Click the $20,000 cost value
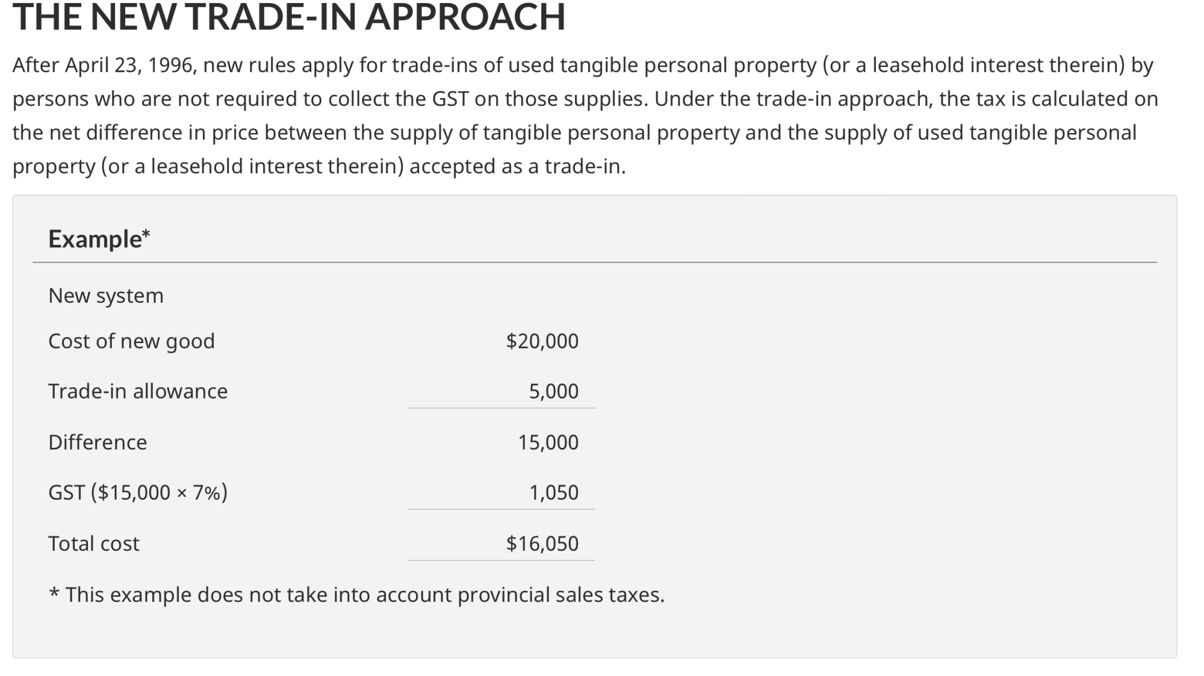The image size is (1204, 676). (x=542, y=341)
